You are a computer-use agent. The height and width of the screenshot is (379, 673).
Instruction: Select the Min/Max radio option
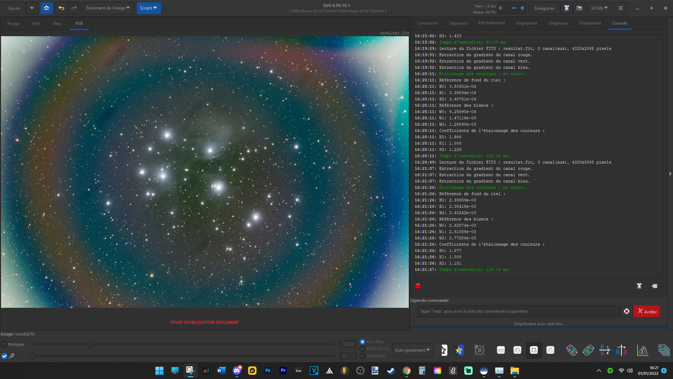(x=362, y=342)
